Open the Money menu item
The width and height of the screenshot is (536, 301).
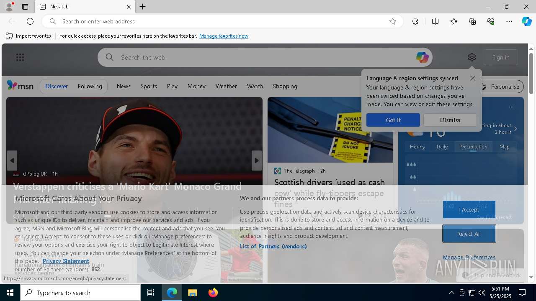point(196,86)
